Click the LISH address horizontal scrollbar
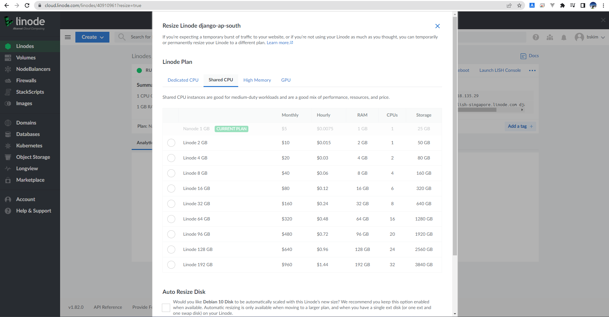The width and height of the screenshot is (609, 317). [477, 110]
